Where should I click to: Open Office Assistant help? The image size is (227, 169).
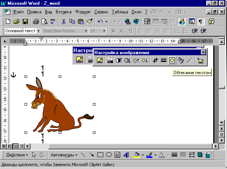[x=211, y=21]
